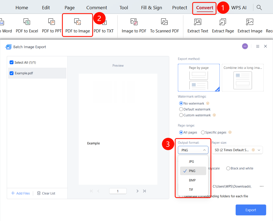Browse output folder with three-dot button
The width and height of the screenshot is (273, 221).
pyautogui.click(x=262, y=186)
